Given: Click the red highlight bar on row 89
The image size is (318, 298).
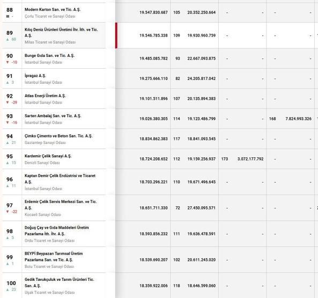Looking at the screenshot, I should point(116,35).
